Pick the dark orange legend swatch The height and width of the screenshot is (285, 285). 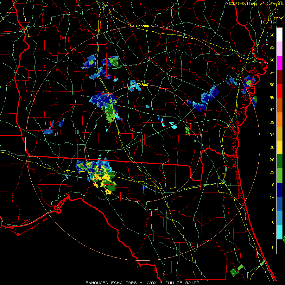pos(280,105)
